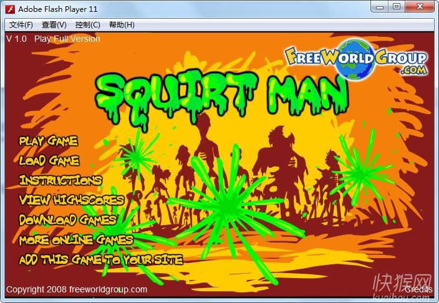Open the Credits screen
439x303 pixels.
(x=418, y=289)
